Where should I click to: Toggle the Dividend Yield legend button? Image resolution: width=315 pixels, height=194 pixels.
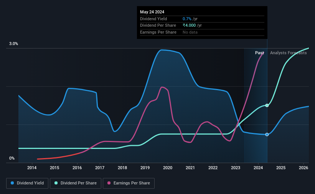click(27, 183)
